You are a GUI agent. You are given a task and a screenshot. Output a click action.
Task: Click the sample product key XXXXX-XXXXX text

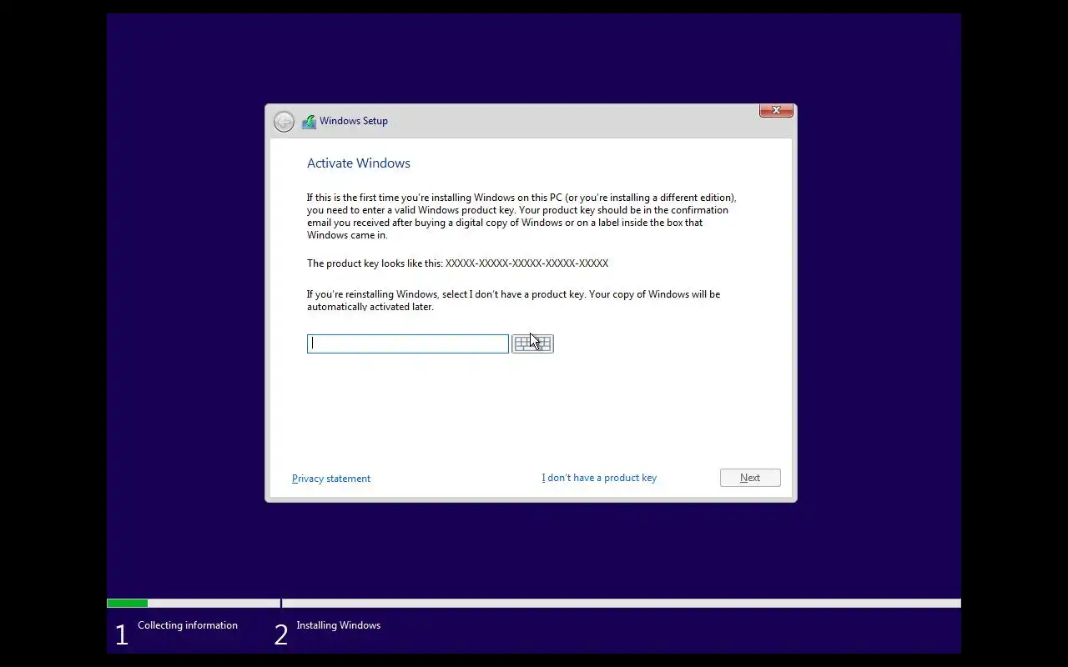[527, 263]
